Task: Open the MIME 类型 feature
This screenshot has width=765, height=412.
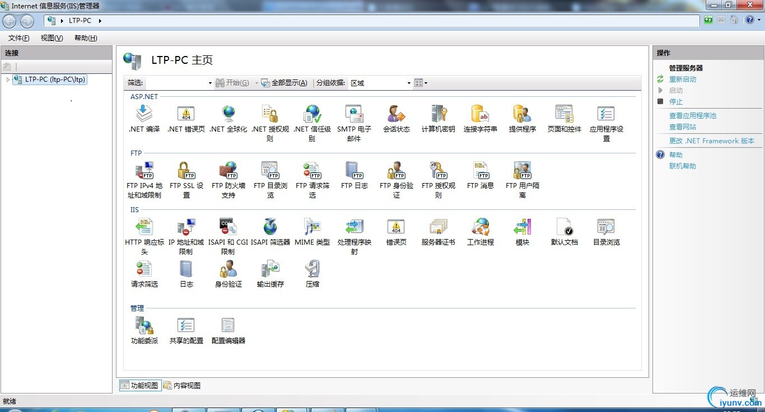Action: pyautogui.click(x=312, y=232)
